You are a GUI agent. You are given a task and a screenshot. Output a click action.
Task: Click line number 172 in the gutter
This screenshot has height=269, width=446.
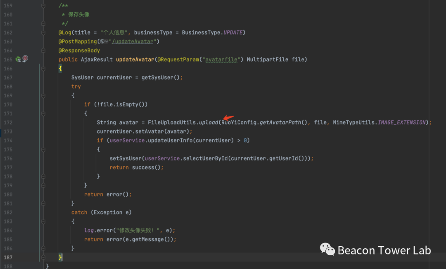click(x=8, y=123)
